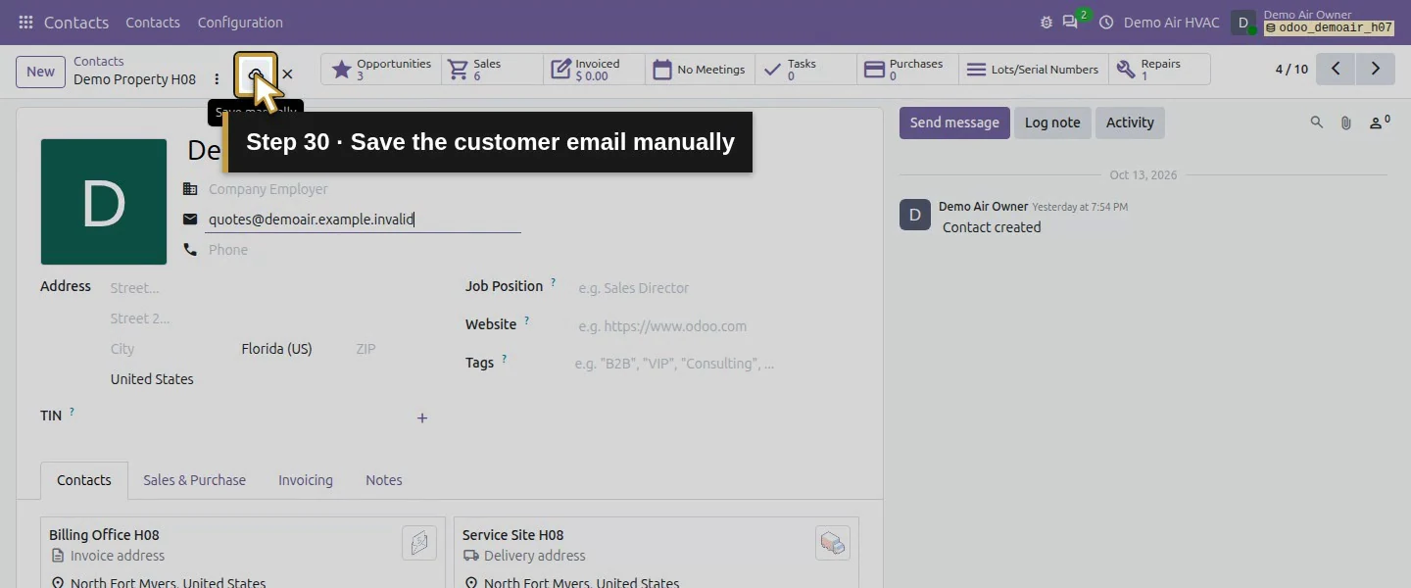Save the record manually
The width and height of the screenshot is (1411, 588).
[256, 74]
